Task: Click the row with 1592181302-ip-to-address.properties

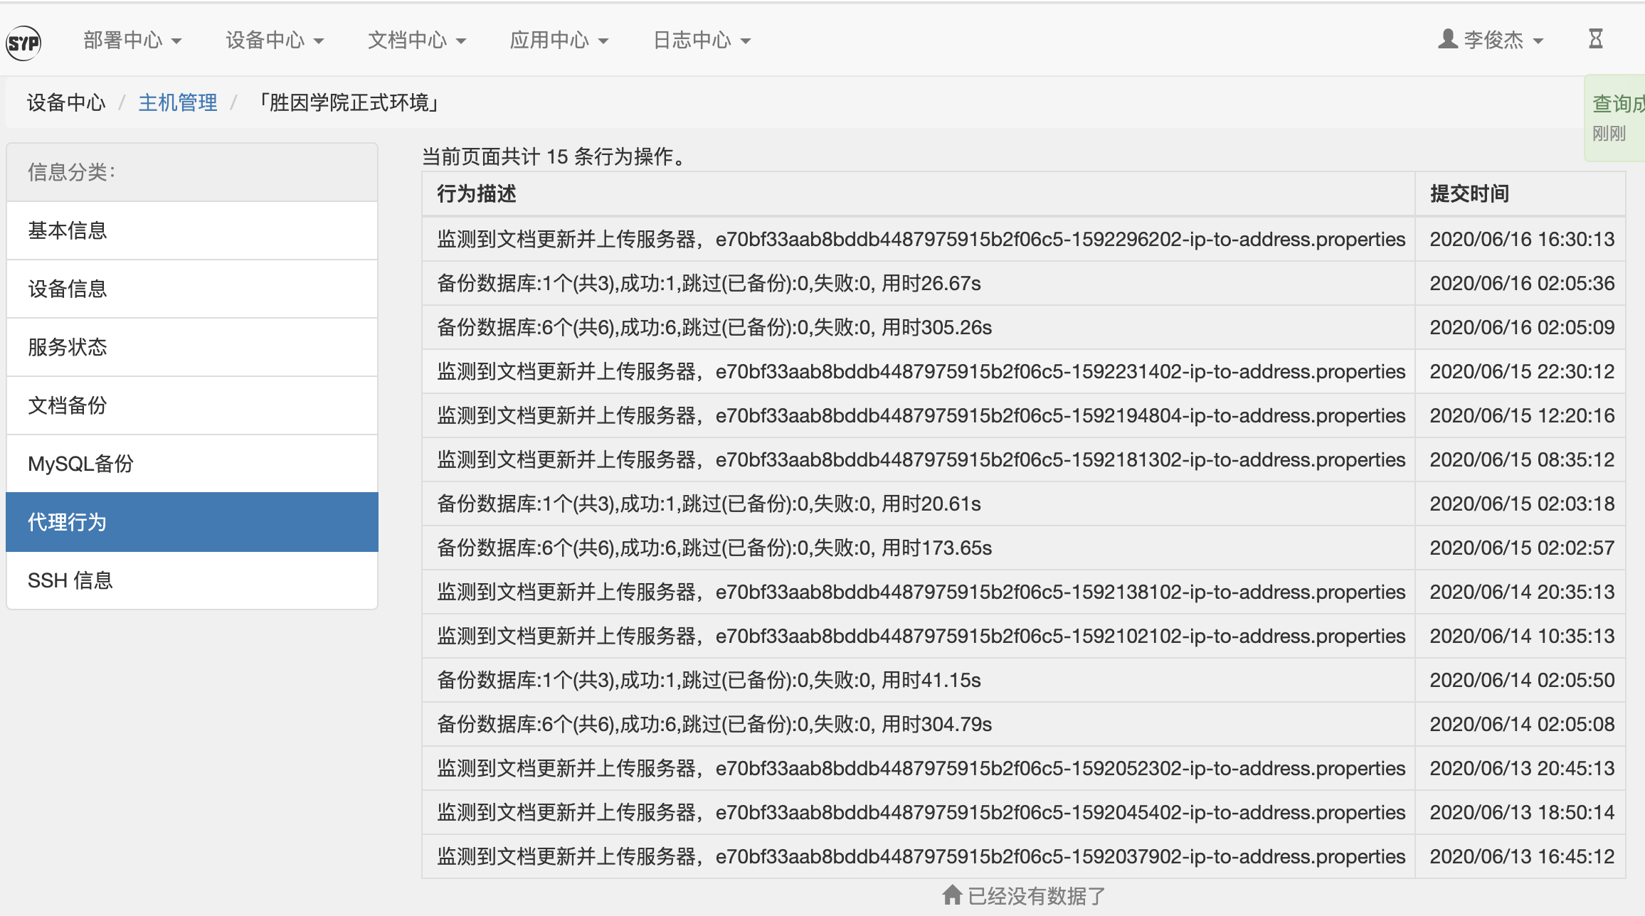Action: (1024, 460)
